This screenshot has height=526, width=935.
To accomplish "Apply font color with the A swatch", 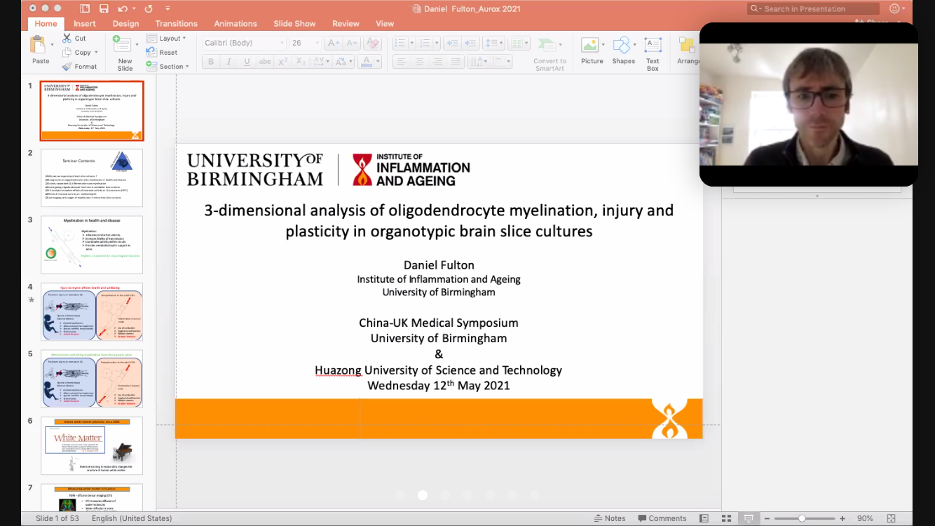I will [x=365, y=62].
